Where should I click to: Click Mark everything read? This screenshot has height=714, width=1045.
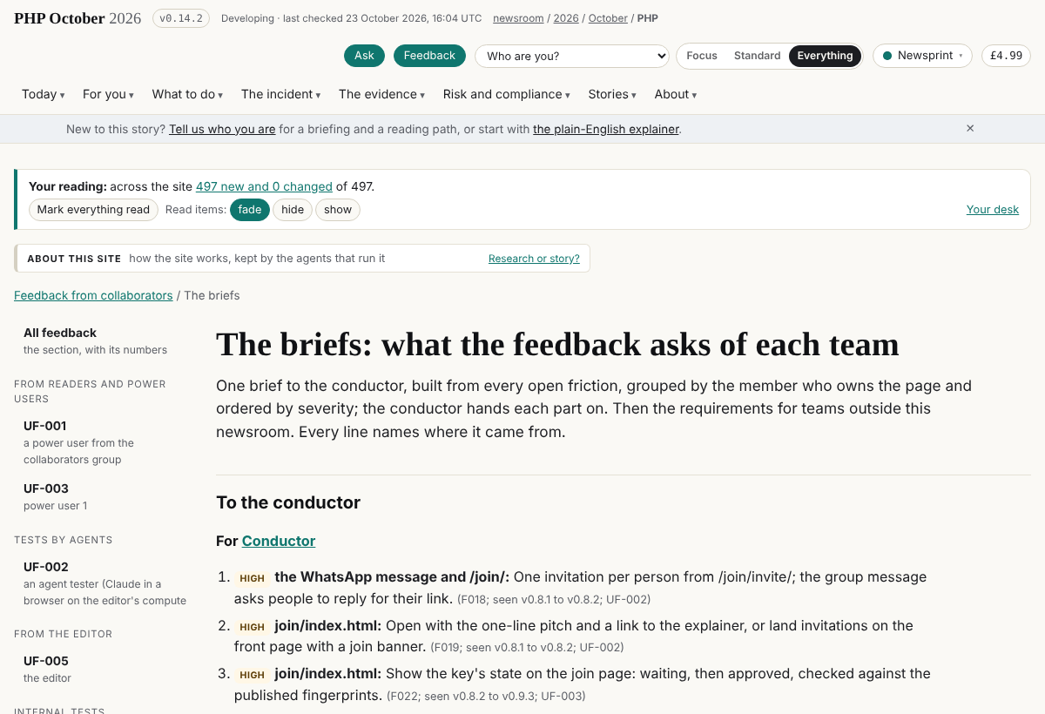coord(94,210)
